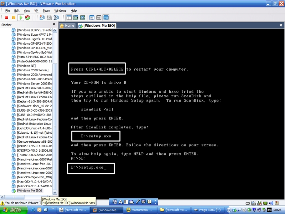This screenshot has height=214, width=285.
Task: Switch to the Home tab
Action: 67,26
